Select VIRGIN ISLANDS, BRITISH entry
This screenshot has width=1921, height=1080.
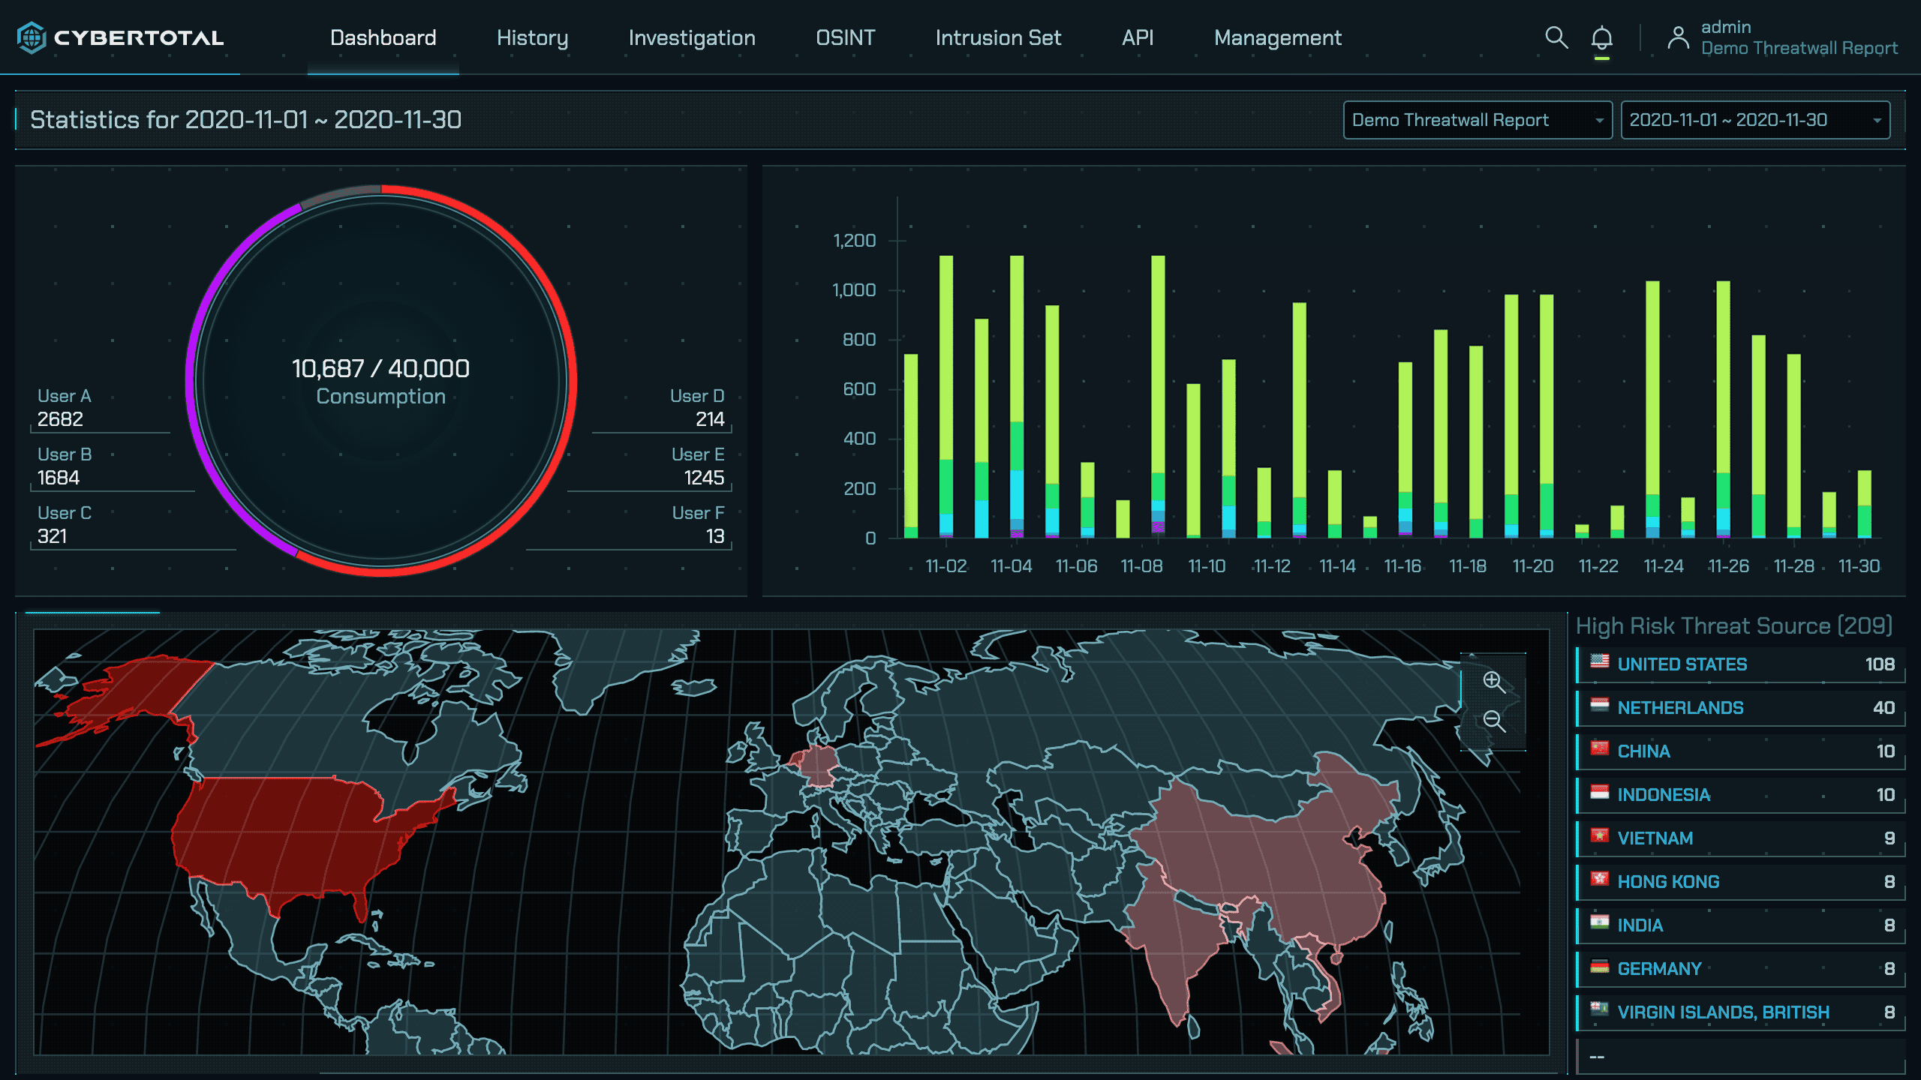click(x=1723, y=1012)
